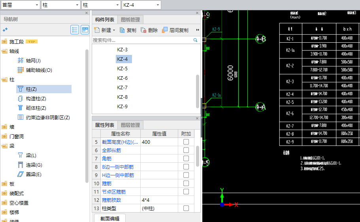Expand the 墙 folder
The height and width of the screenshot is (222, 360).
(x=4, y=127)
